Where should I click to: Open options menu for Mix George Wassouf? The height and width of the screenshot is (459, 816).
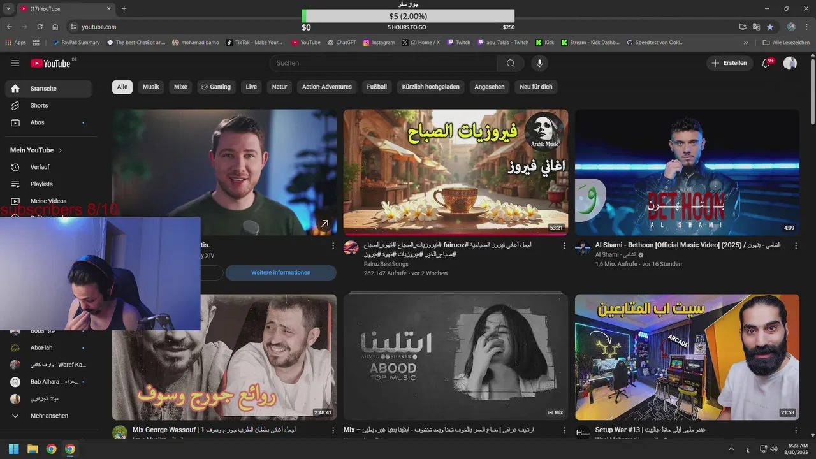pyautogui.click(x=333, y=431)
